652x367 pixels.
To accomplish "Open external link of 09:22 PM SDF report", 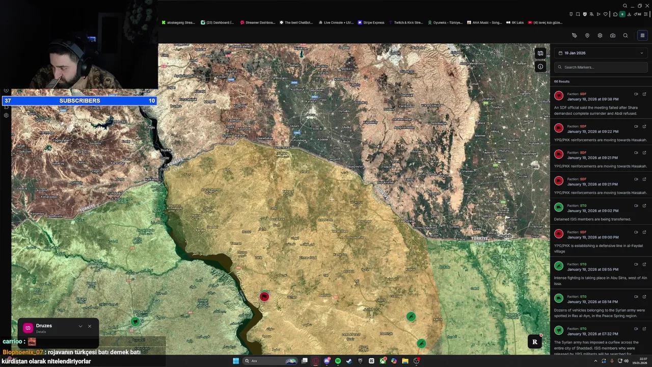I will click(x=644, y=126).
